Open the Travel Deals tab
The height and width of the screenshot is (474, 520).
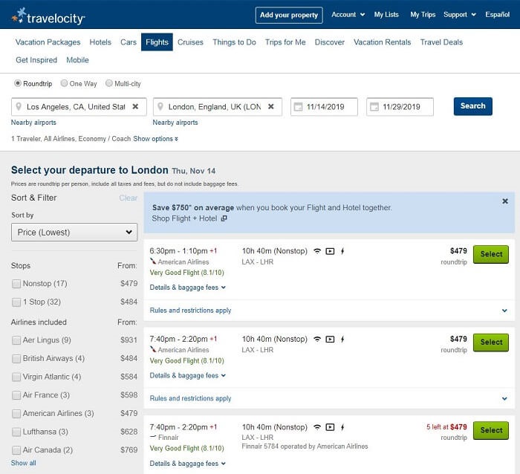click(x=441, y=42)
